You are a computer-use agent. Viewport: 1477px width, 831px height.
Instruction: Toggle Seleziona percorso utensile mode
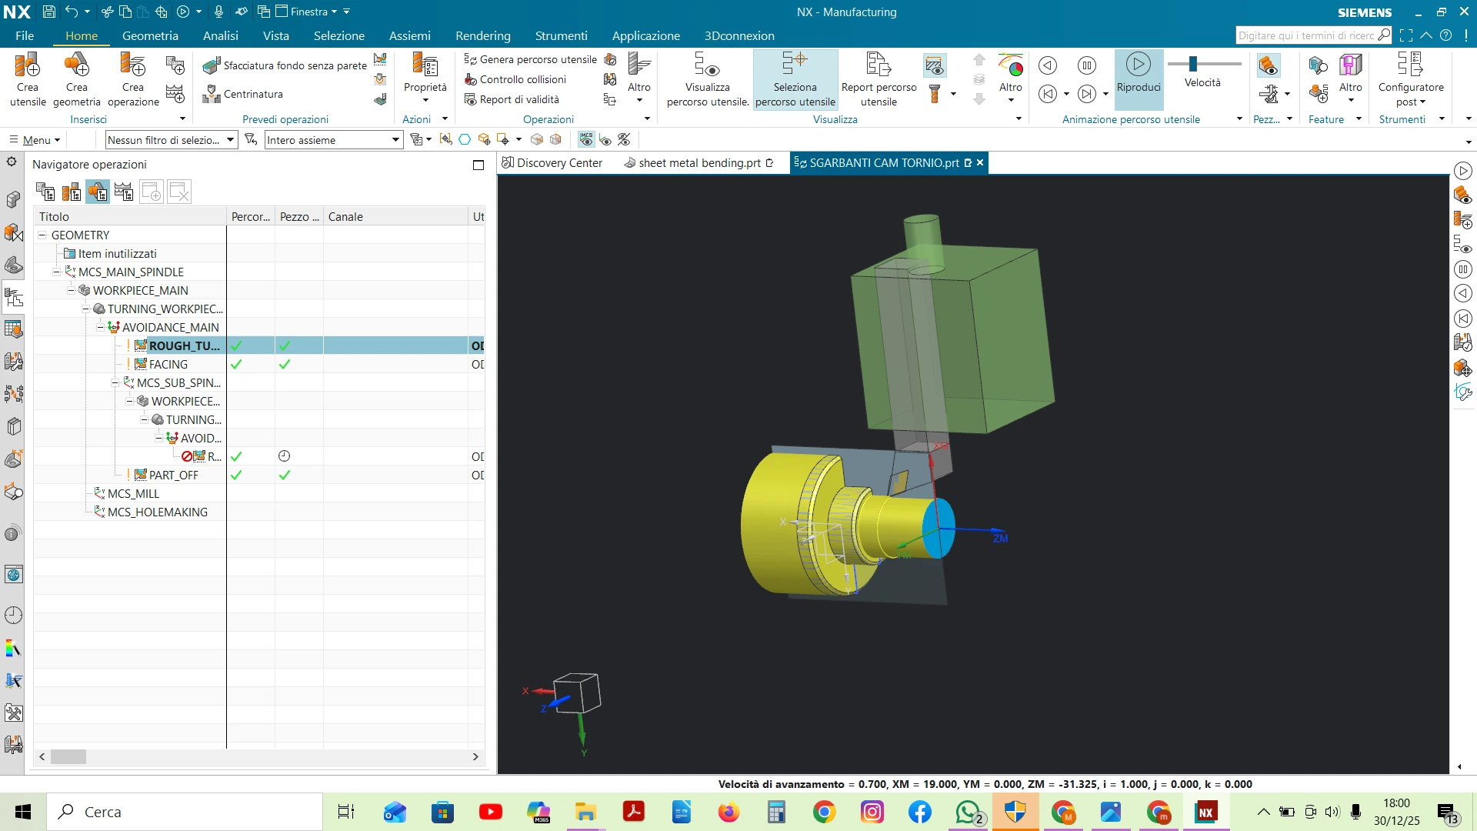(x=795, y=78)
